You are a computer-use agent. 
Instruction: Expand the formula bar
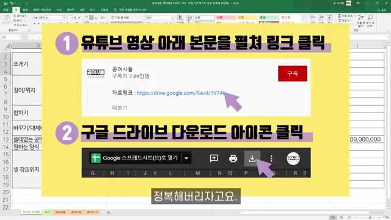click(x=389, y=37)
